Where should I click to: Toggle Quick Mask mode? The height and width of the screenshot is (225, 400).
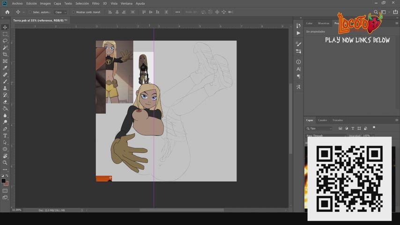click(x=5, y=191)
